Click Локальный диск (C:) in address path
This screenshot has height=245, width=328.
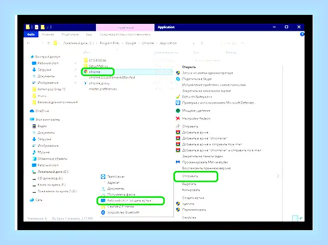click(78, 43)
